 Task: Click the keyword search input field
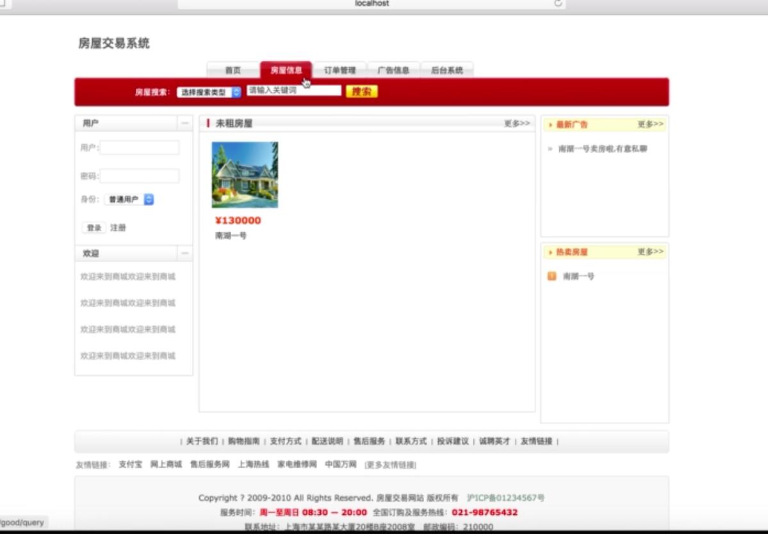point(294,90)
